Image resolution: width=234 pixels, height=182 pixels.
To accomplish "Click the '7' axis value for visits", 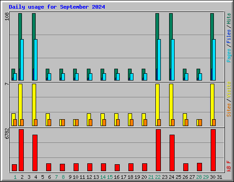I will 7,84.
